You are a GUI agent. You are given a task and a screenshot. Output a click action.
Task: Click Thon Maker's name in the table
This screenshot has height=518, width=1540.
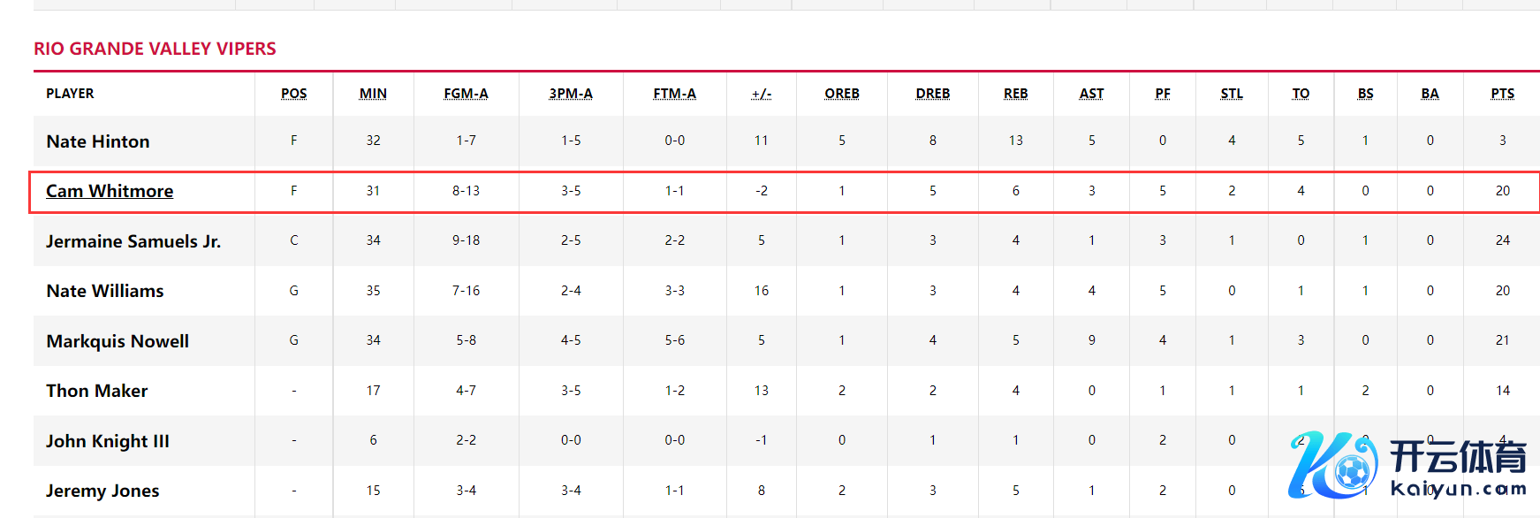[x=97, y=391]
